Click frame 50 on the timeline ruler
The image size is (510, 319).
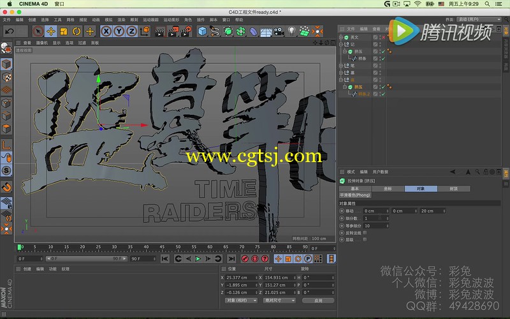(x=178, y=248)
